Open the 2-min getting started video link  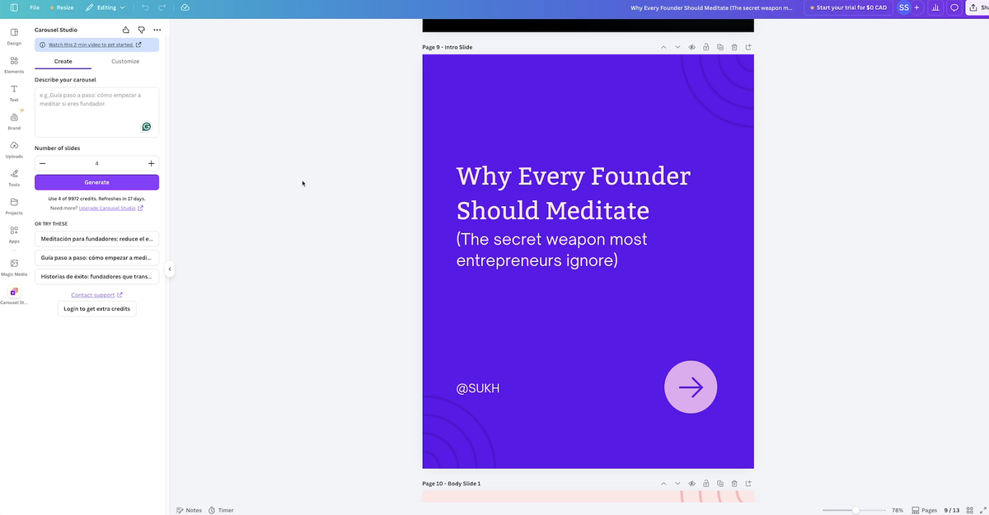(95, 44)
